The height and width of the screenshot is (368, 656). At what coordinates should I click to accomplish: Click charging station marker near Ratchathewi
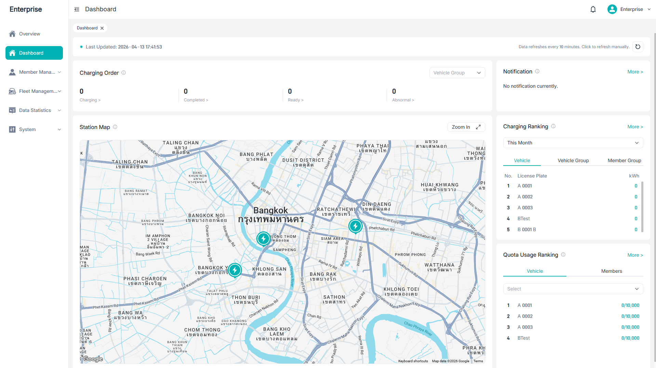[x=356, y=226]
